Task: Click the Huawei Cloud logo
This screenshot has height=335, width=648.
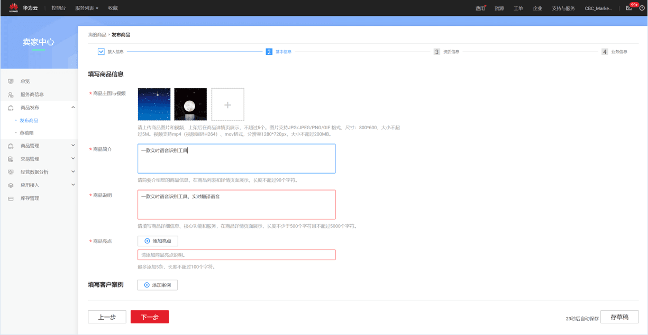Action: pyautogui.click(x=14, y=8)
